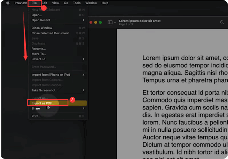Image resolution: width=228 pixels, height=159 pixels.
Task: Select Close Selected Document
Action: tap(58, 33)
